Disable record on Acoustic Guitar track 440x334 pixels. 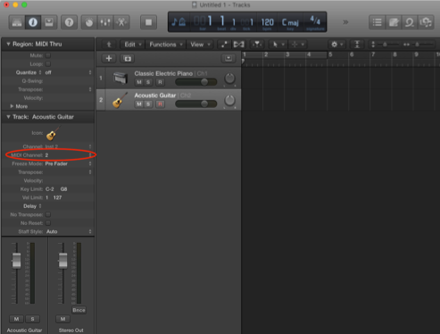click(160, 104)
